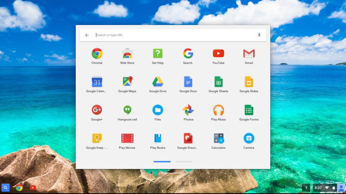The width and height of the screenshot is (346, 194).
Task: Launch Google Docs
Action: (188, 82)
